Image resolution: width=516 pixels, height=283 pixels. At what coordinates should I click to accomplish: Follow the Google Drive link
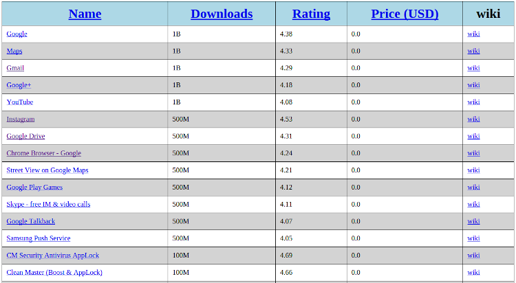25,136
